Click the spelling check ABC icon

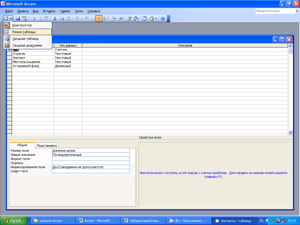click(47, 18)
